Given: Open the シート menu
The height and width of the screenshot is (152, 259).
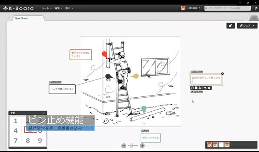Looking at the screenshot, I should click(x=47, y=8).
